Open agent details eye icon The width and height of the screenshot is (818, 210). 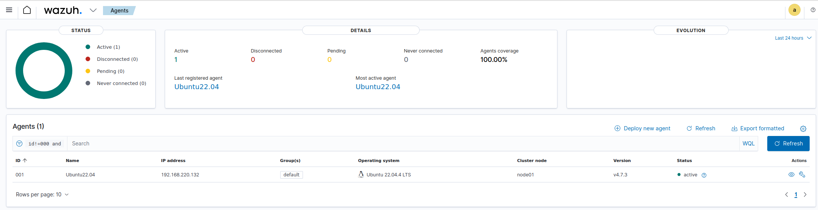791,174
